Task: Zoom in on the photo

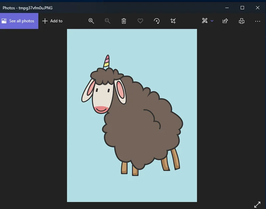Action: [91, 21]
